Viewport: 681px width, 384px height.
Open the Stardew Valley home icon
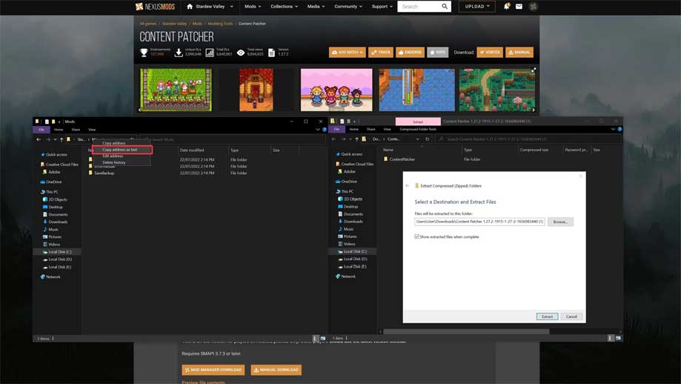pyautogui.click(x=190, y=7)
